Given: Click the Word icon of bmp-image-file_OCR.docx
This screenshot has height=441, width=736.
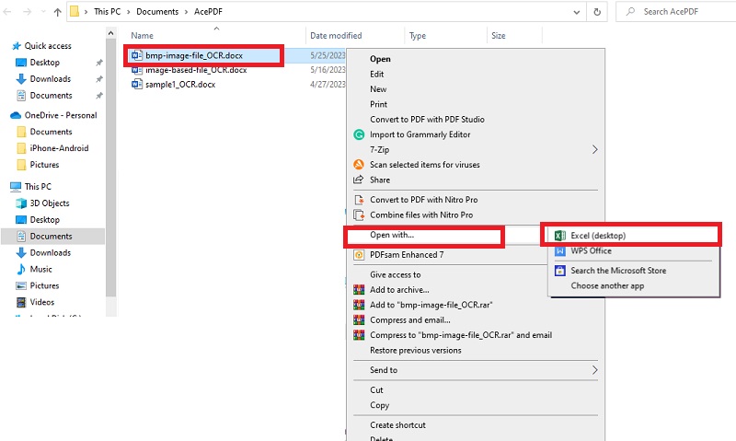Looking at the screenshot, I should (x=136, y=55).
